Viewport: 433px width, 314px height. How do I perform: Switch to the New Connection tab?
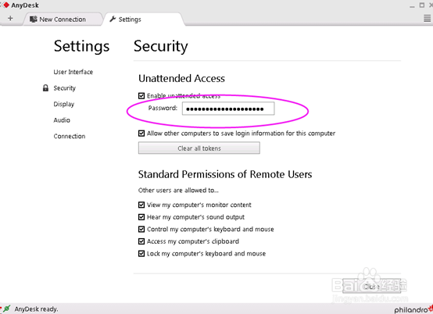tap(62, 20)
